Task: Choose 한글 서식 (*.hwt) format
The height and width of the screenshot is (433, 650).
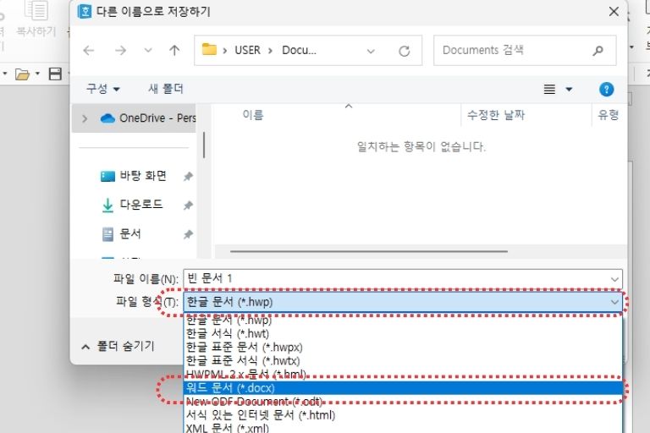Action: click(403, 333)
